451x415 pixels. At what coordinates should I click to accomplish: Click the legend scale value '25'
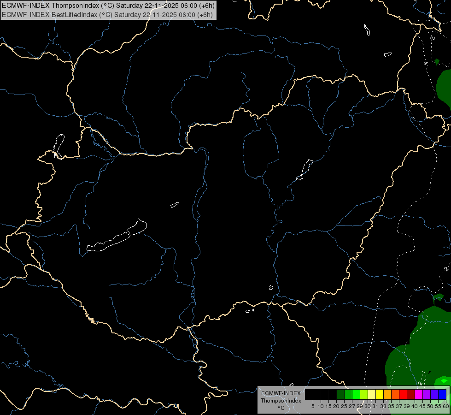(344, 406)
